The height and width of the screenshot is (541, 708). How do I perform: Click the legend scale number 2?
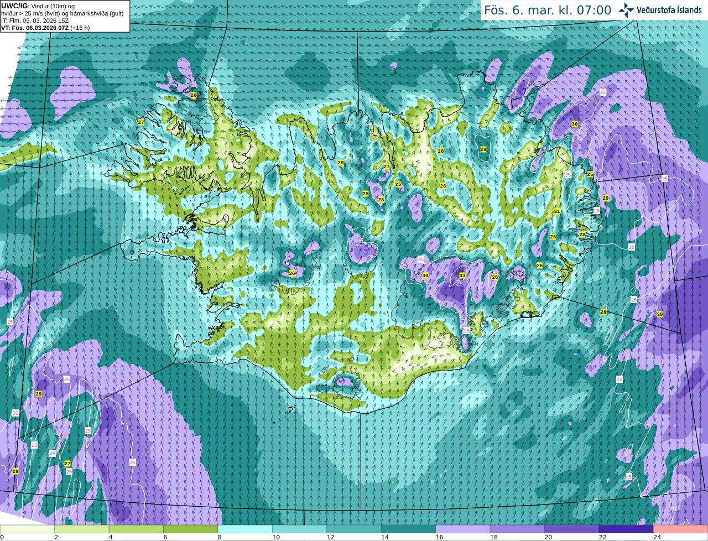coord(56,537)
